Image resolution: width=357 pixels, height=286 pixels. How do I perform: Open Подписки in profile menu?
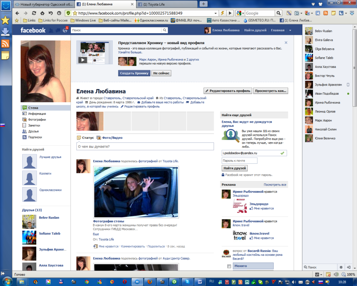pos(35,137)
